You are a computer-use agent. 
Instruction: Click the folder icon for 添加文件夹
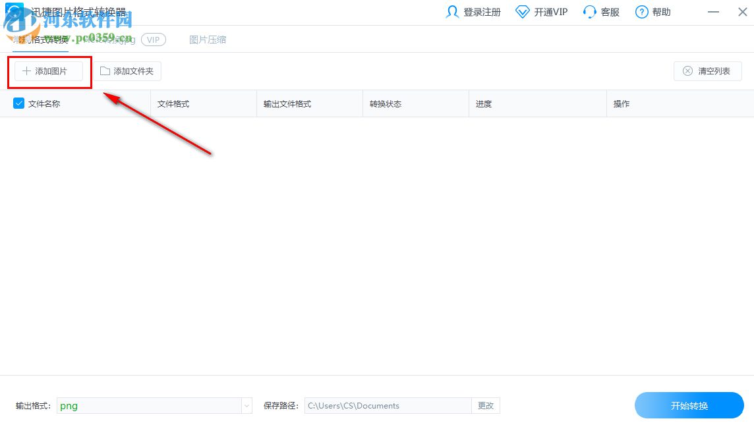tap(104, 71)
